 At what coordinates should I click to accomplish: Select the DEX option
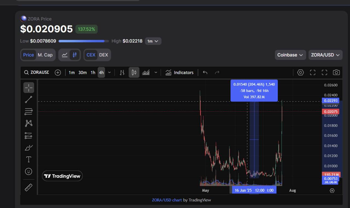pyautogui.click(x=103, y=55)
